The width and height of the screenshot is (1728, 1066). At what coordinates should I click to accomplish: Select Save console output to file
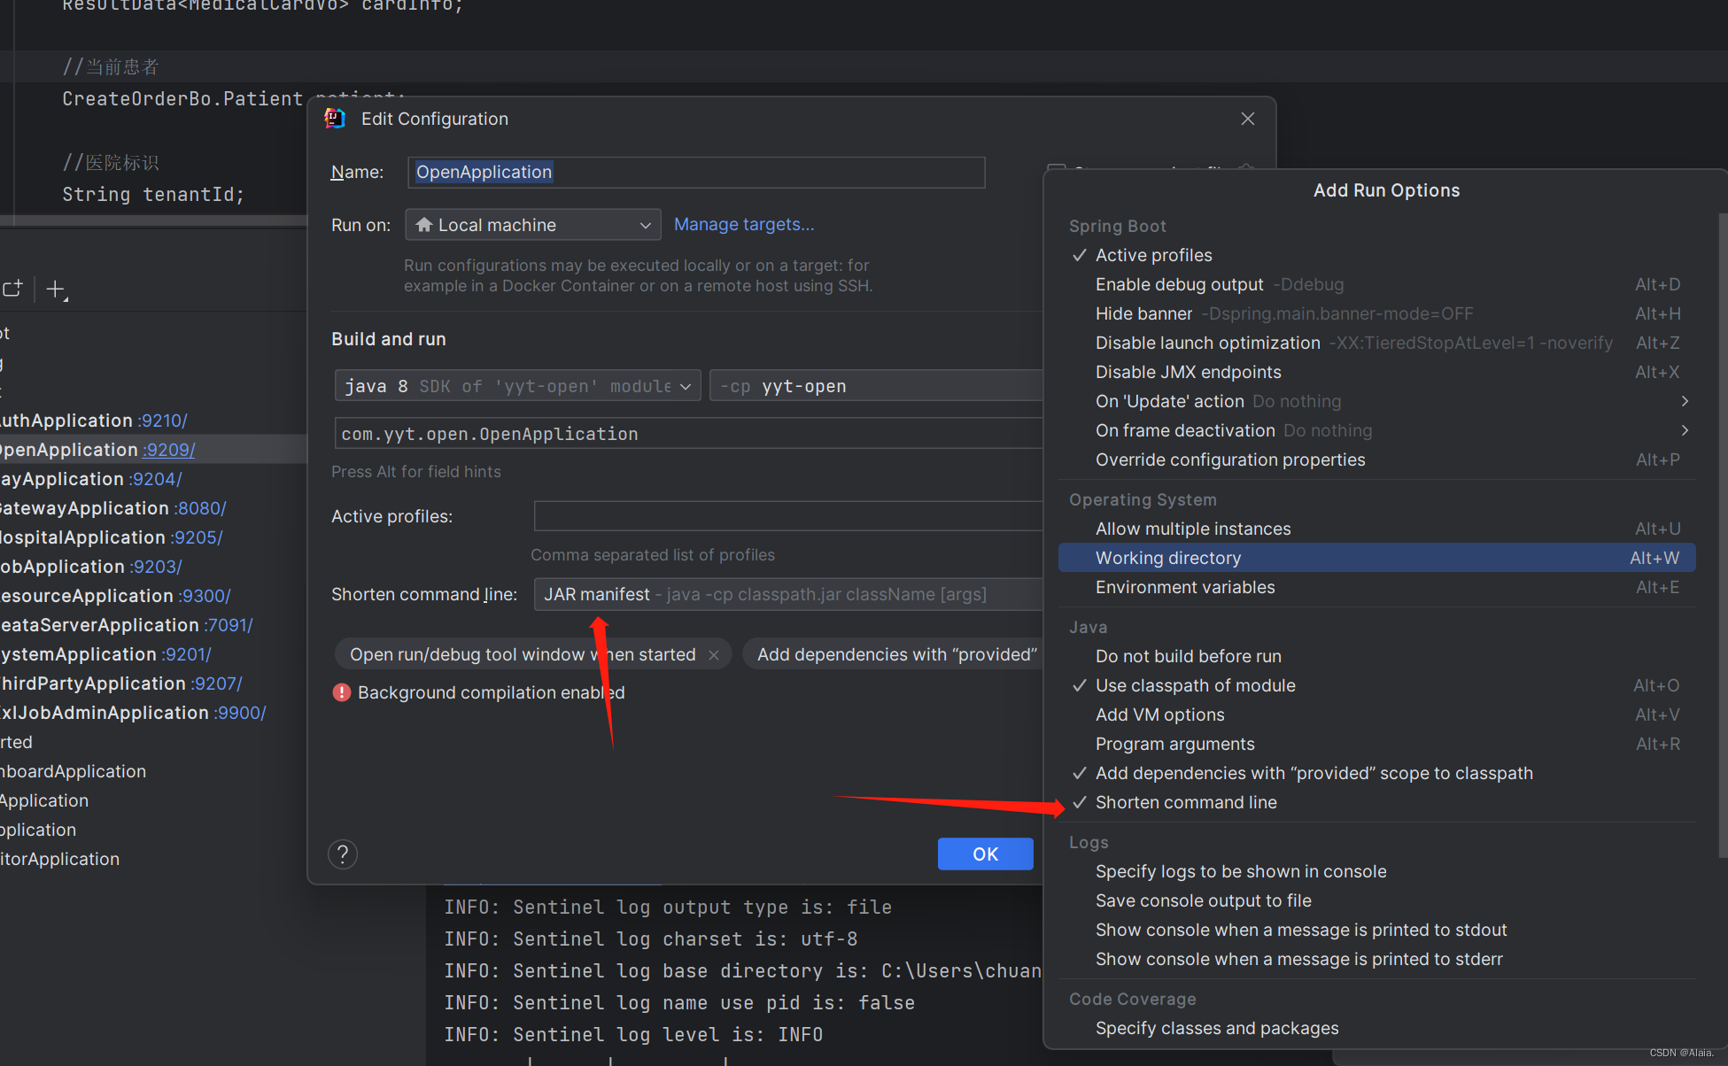(1376, 900)
